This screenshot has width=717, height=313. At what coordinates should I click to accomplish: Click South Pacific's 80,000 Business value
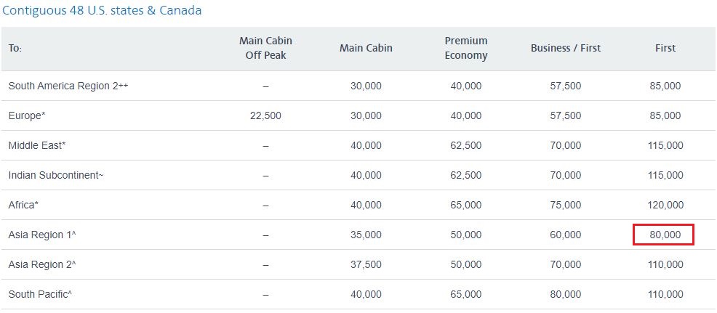pos(566,294)
